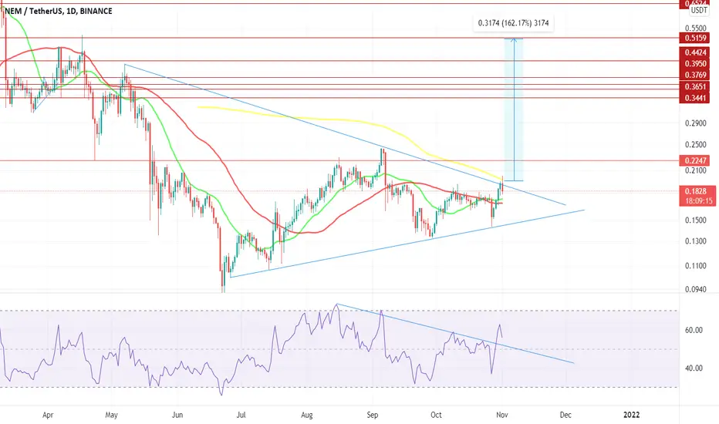Click the USDT currency label
Viewport: 719px width, 424px height.
(699, 10)
